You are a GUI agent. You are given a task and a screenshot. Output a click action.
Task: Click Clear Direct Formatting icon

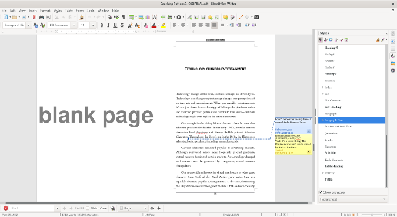pos(146,25)
